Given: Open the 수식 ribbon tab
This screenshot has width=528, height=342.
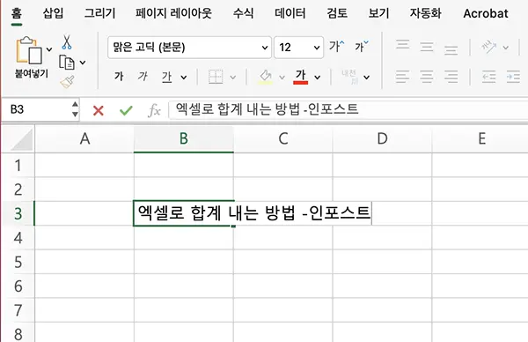Looking at the screenshot, I should point(243,13).
